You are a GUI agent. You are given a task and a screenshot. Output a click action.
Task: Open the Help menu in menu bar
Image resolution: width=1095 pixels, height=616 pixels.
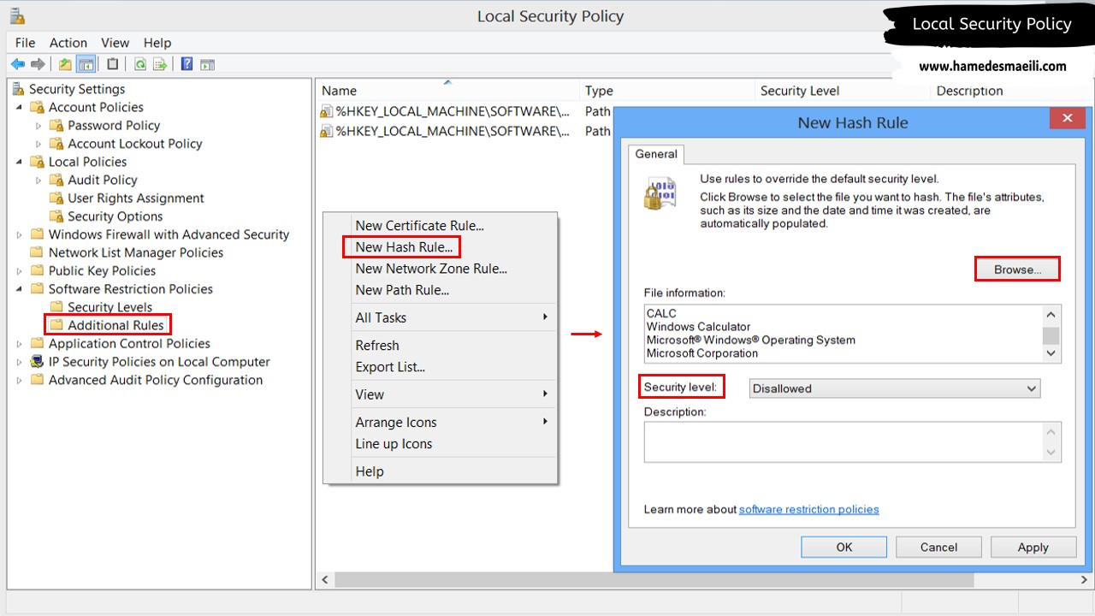coord(157,43)
